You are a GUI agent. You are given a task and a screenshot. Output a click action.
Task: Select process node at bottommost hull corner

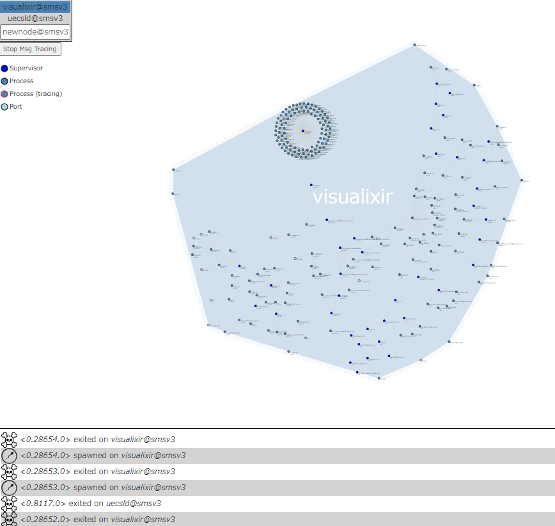point(379,378)
